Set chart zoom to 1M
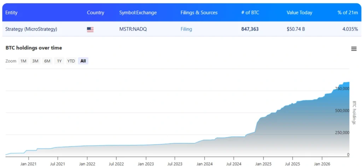The image size is (362, 167). (x=23, y=61)
